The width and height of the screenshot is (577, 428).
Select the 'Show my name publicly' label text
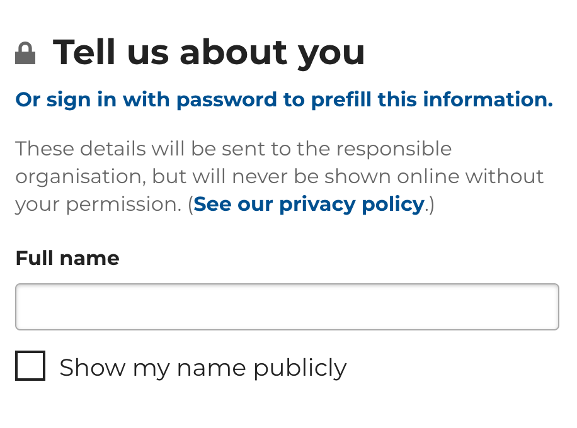[x=202, y=367]
